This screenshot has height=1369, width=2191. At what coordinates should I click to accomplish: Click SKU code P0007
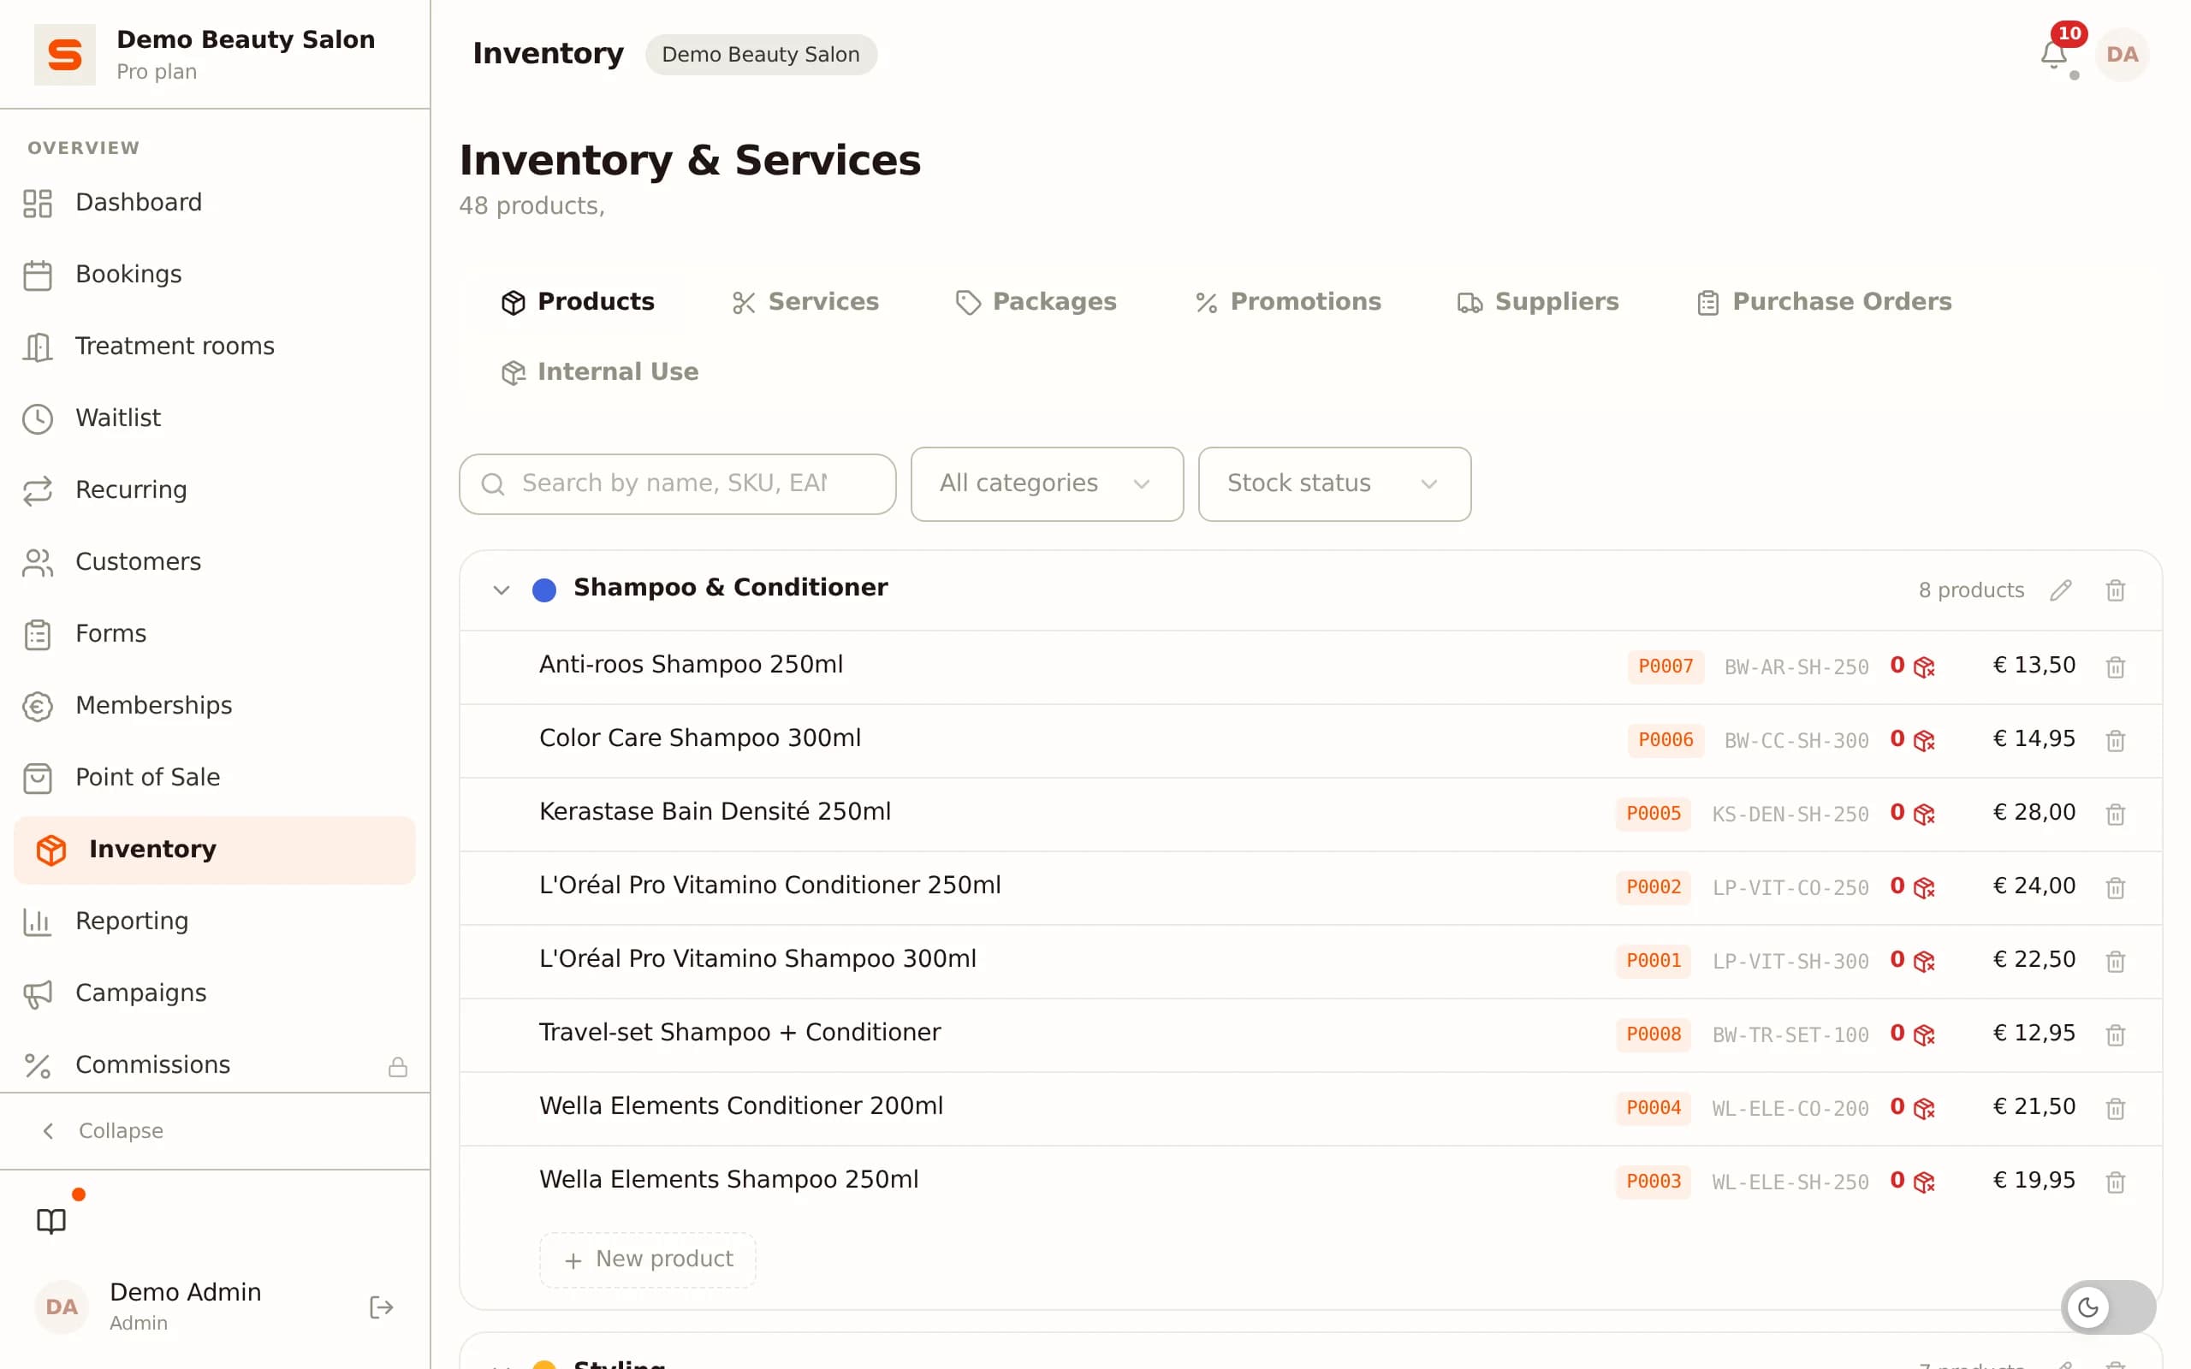pyautogui.click(x=1665, y=667)
